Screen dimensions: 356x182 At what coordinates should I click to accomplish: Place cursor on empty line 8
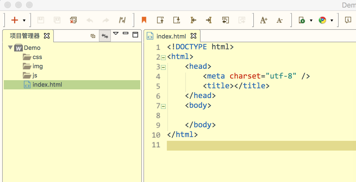tap(261, 115)
